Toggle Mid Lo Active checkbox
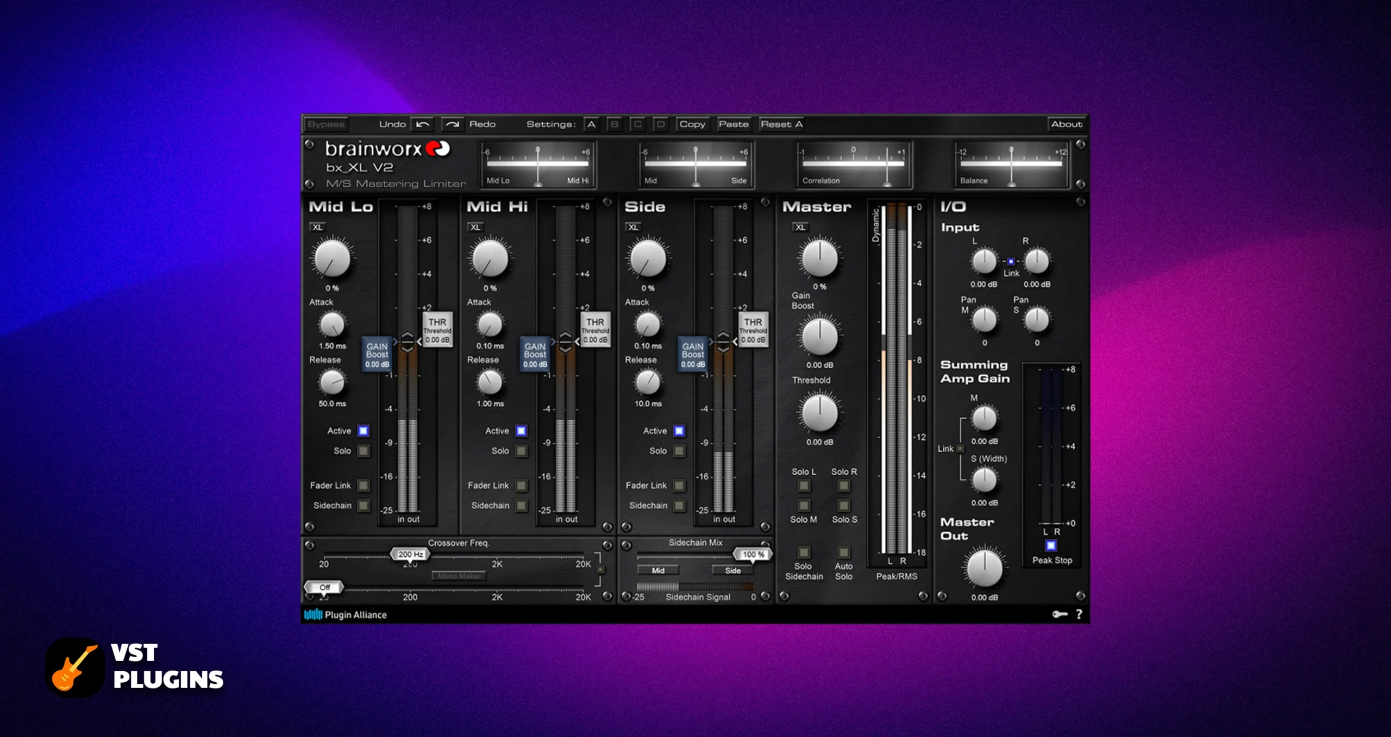Image resolution: width=1391 pixels, height=737 pixels. tap(364, 431)
